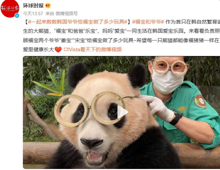Click the post text line about 姜宝 and 宋宝
The height and width of the screenshot is (170, 220).
pos(121,40)
